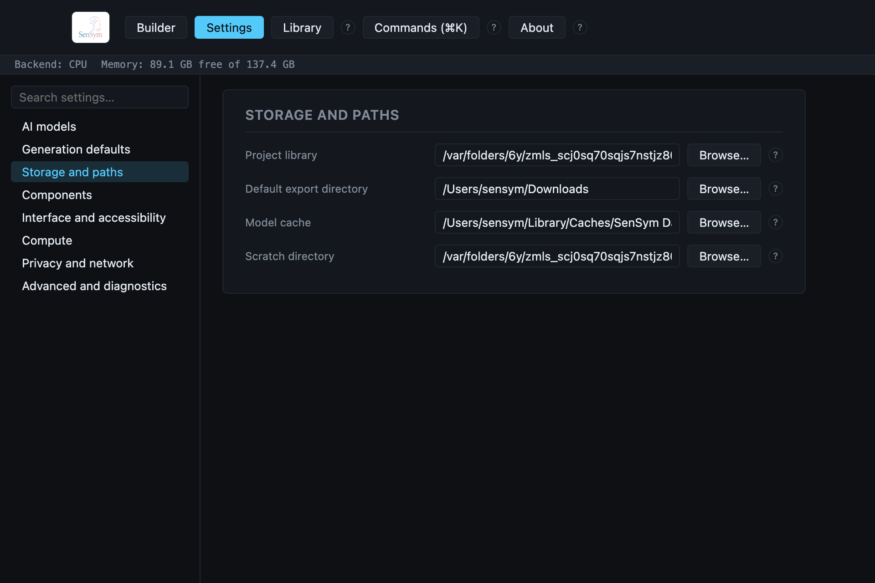This screenshot has height=583, width=875.
Task: Click the Scratch directory label
Action: [289, 256]
